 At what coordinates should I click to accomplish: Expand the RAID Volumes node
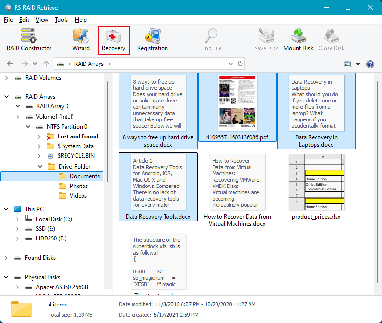pyautogui.click(x=7, y=78)
